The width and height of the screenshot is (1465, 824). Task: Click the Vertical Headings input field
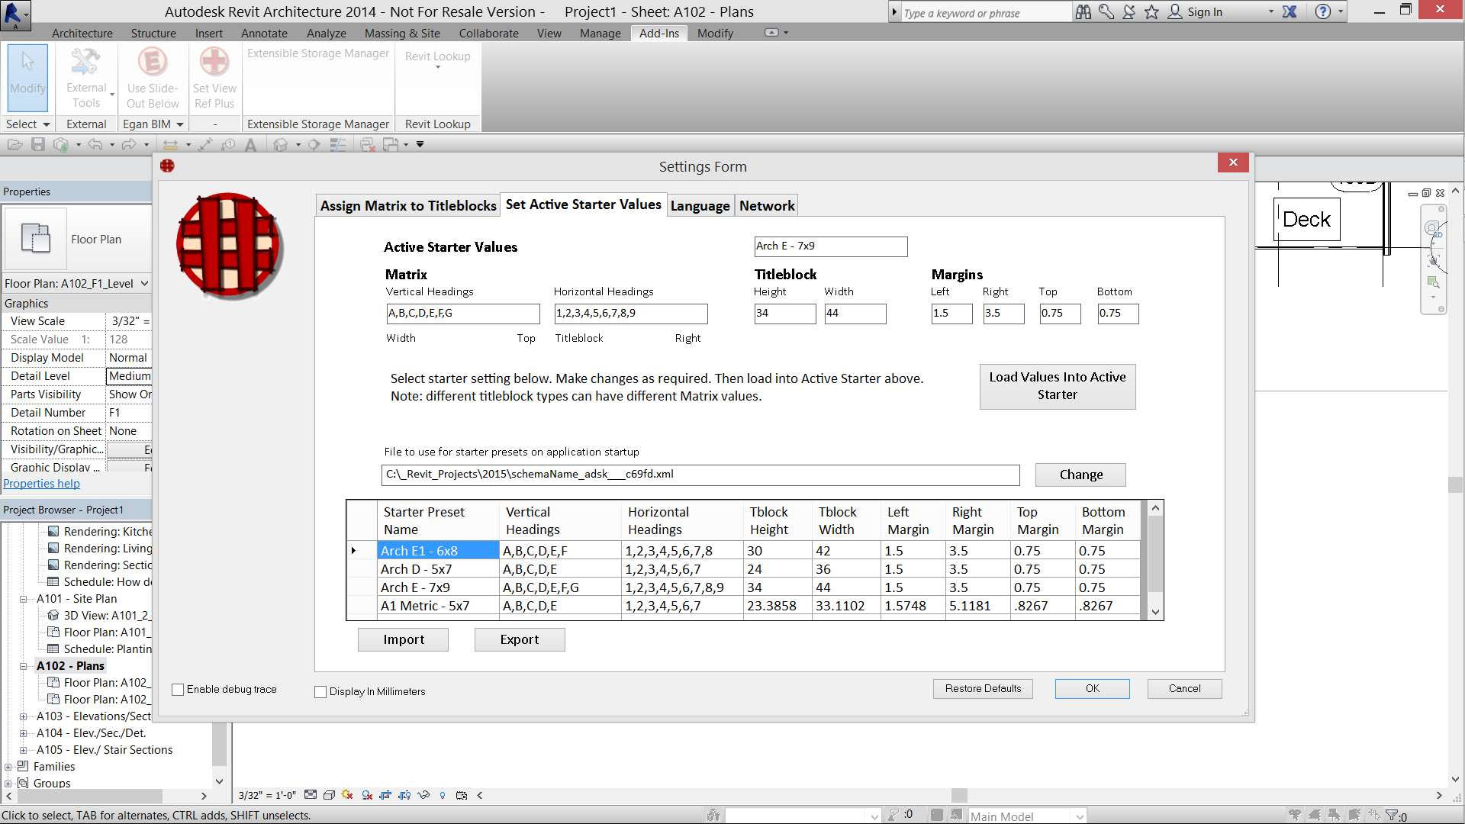[462, 314]
